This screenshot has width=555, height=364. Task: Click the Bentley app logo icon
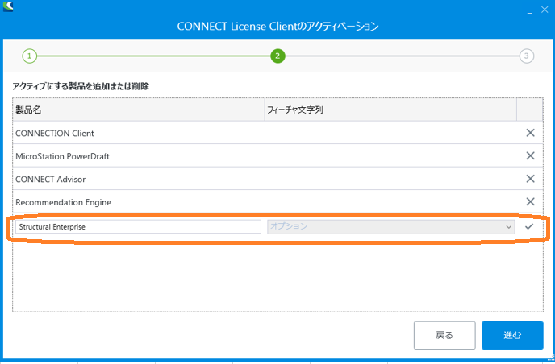tap(8, 6)
